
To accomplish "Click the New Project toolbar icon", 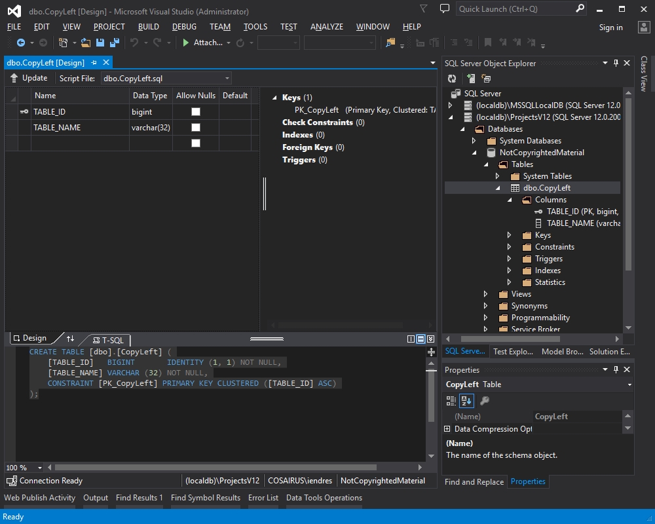I will (x=63, y=43).
